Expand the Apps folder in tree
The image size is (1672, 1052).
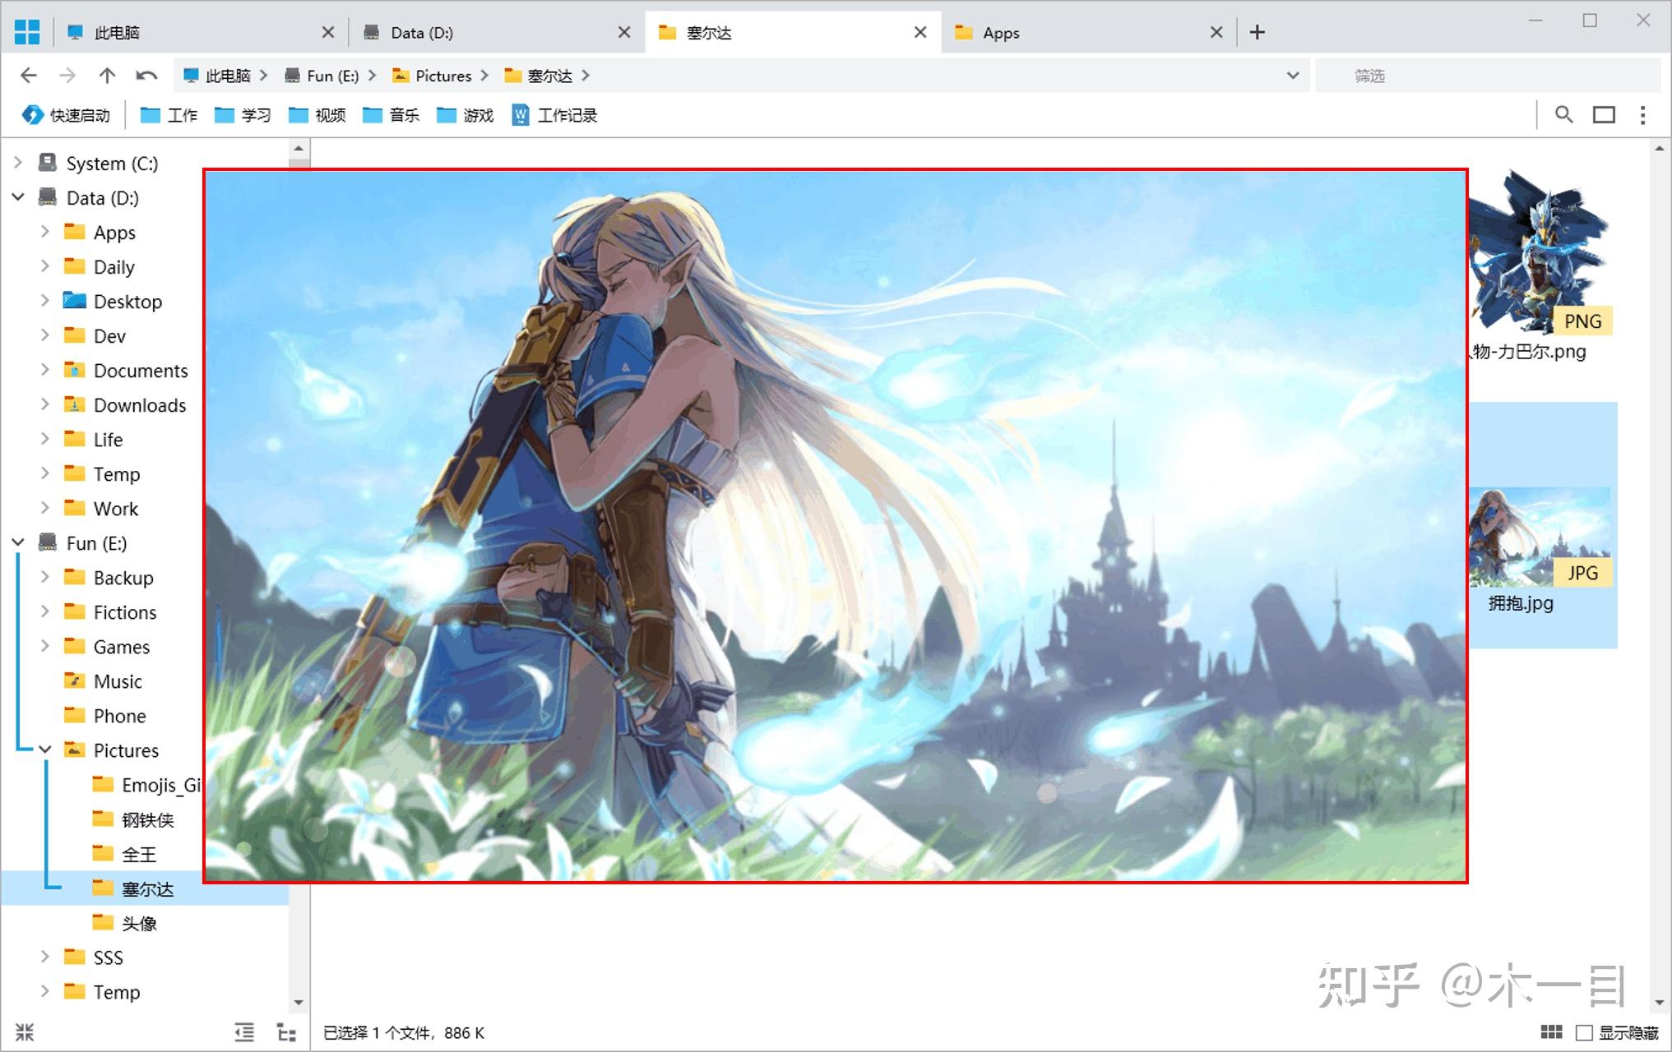pyautogui.click(x=45, y=232)
